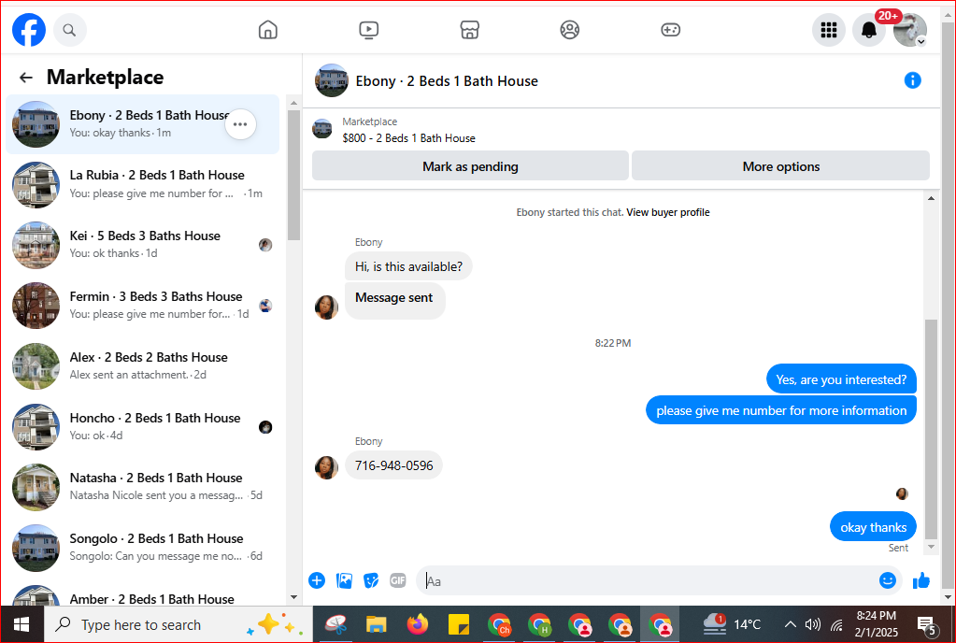The height and width of the screenshot is (643, 956).
Task: Open the Windows notification center
Action: (x=927, y=624)
